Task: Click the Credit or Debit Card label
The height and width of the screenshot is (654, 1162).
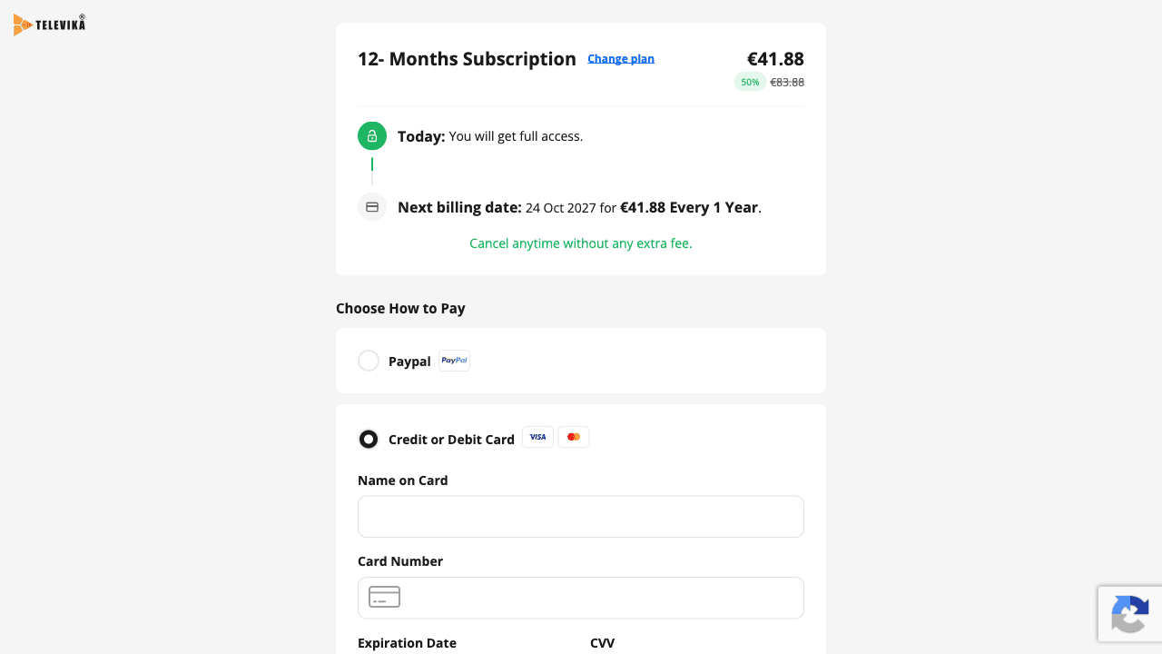Action: [451, 440]
